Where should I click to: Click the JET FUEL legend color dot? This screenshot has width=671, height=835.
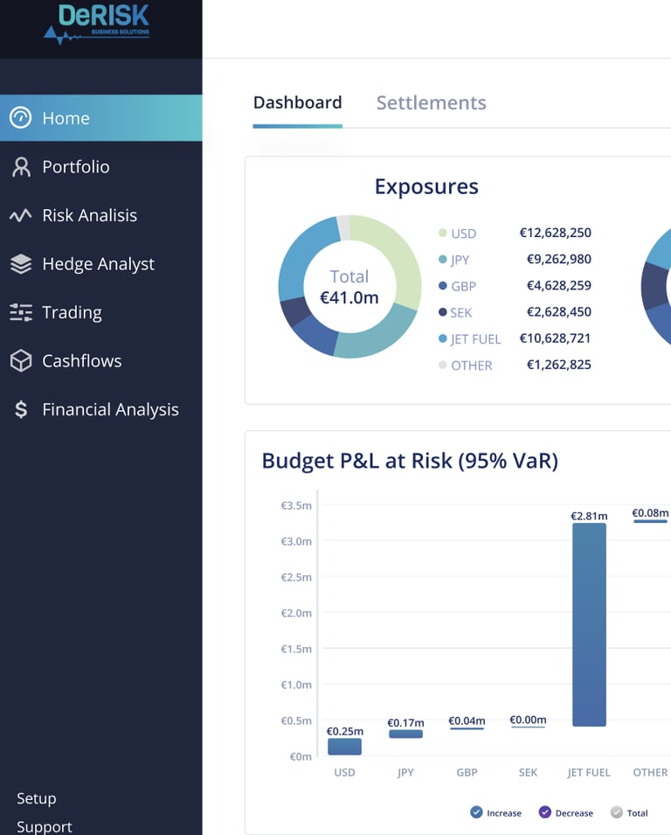442,338
